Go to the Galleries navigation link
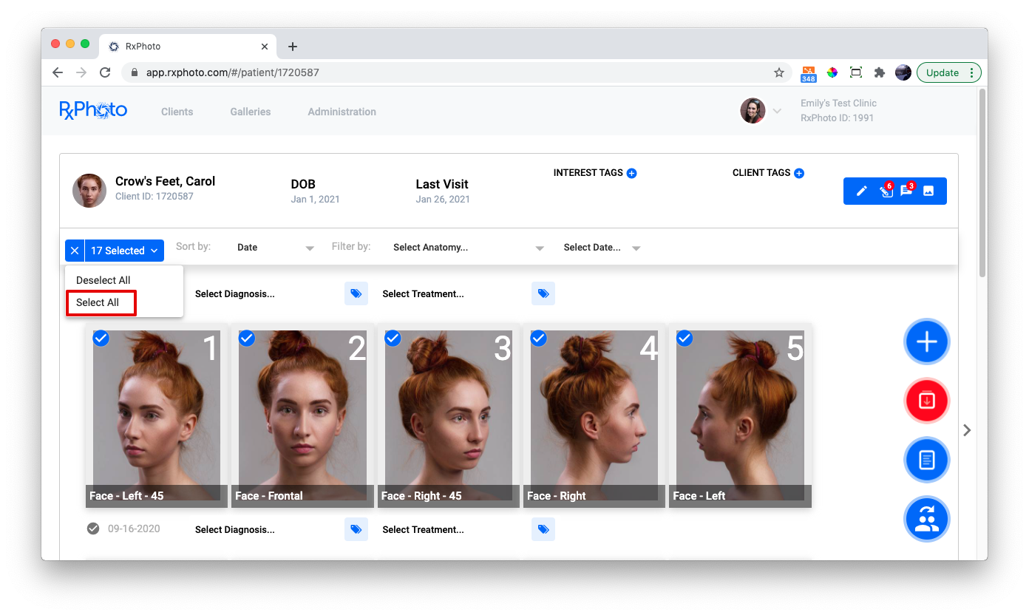 click(x=250, y=112)
